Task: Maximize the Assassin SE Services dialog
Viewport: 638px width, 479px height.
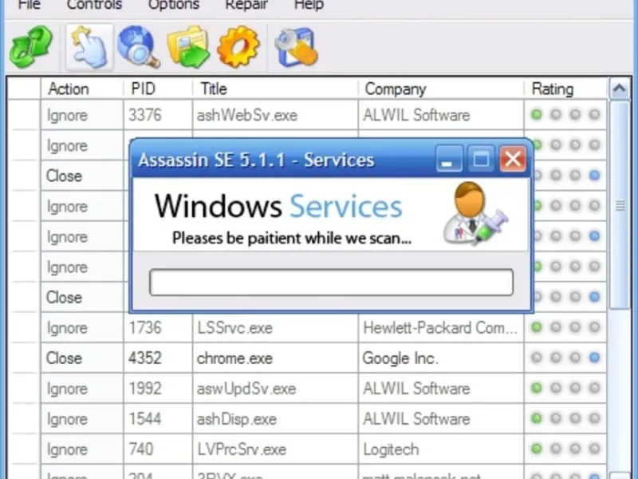Action: coord(481,158)
